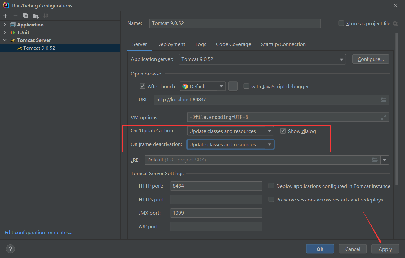
Task: Click the new folder icon in toolbar
Action: coord(36,16)
